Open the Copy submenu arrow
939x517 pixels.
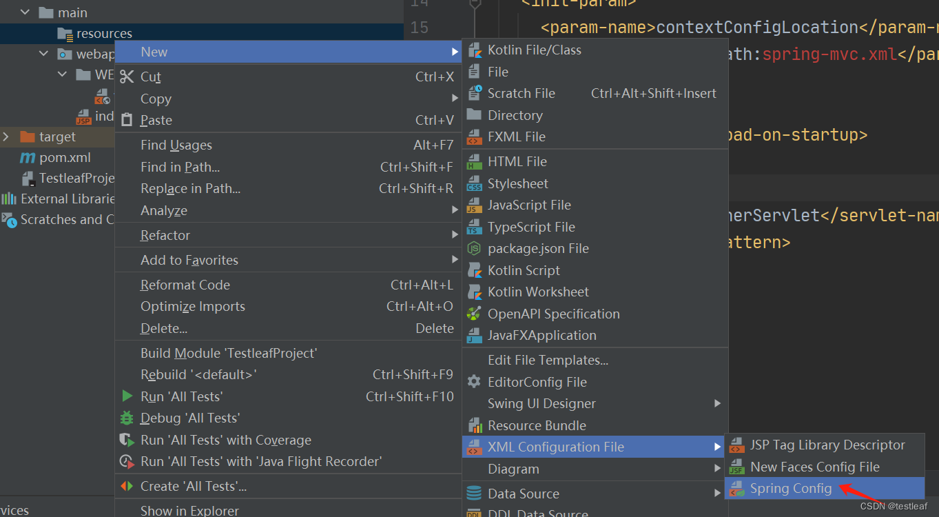point(455,99)
